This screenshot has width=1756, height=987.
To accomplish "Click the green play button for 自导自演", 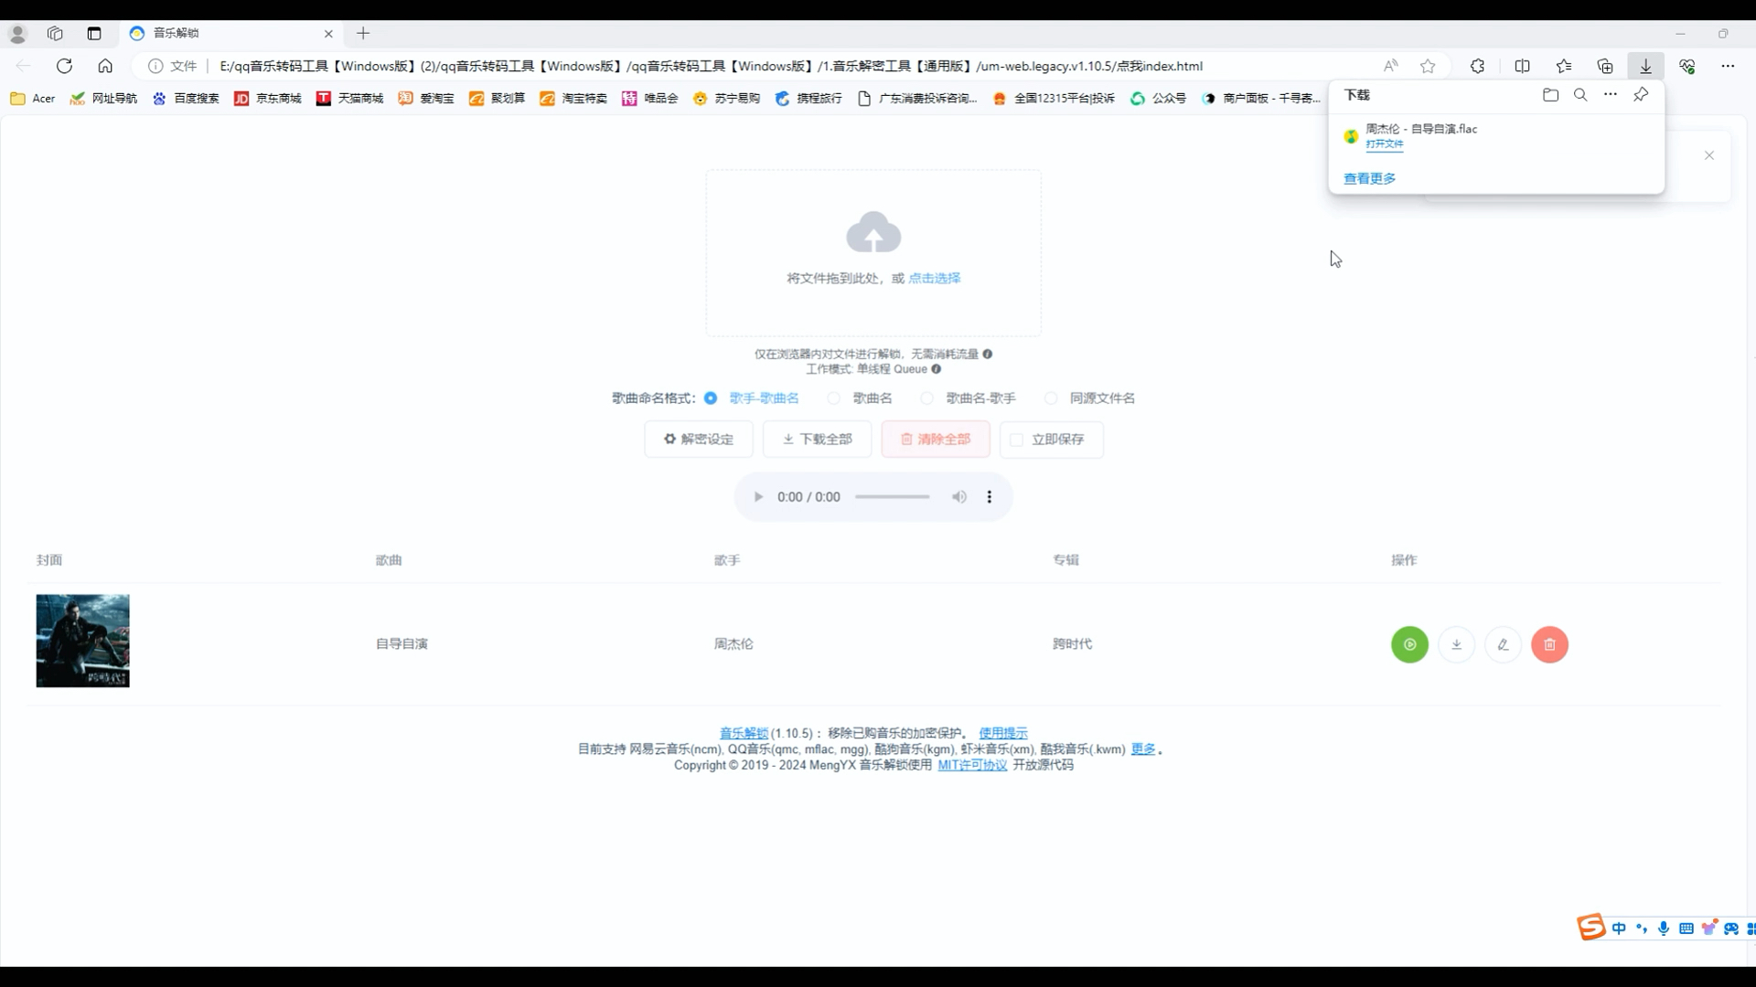I will click(x=1410, y=643).
